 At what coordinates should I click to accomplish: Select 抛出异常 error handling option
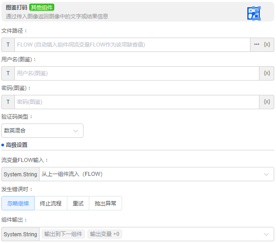click(x=105, y=203)
